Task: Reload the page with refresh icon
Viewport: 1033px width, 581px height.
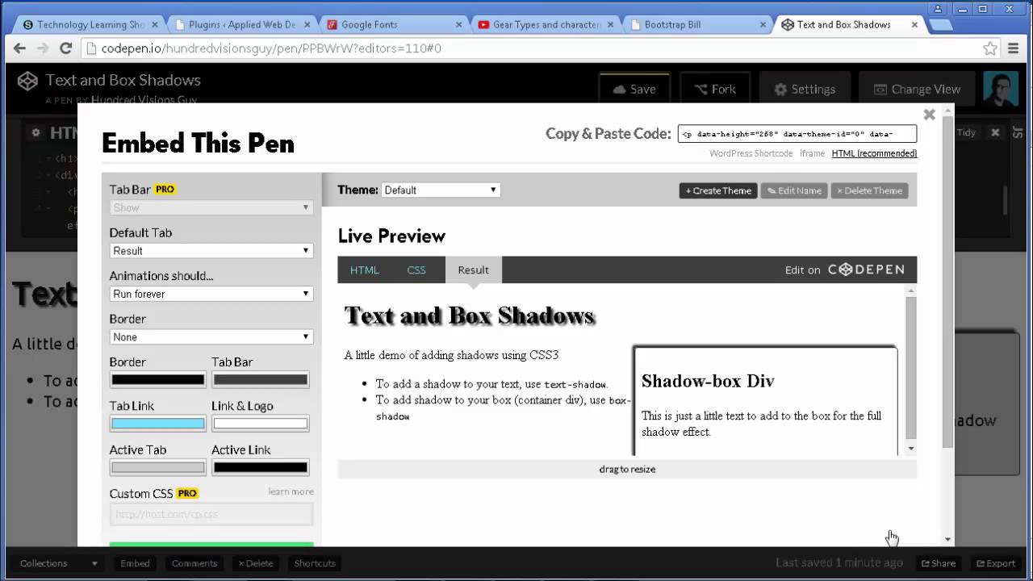Action: (x=66, y=48)
